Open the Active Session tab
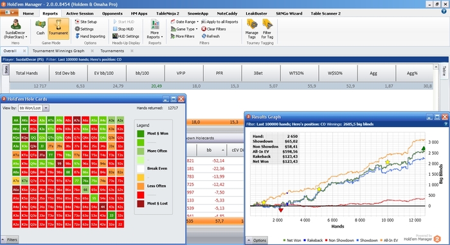This screenshot has height=245, width=450. click(x=80, y=13)
